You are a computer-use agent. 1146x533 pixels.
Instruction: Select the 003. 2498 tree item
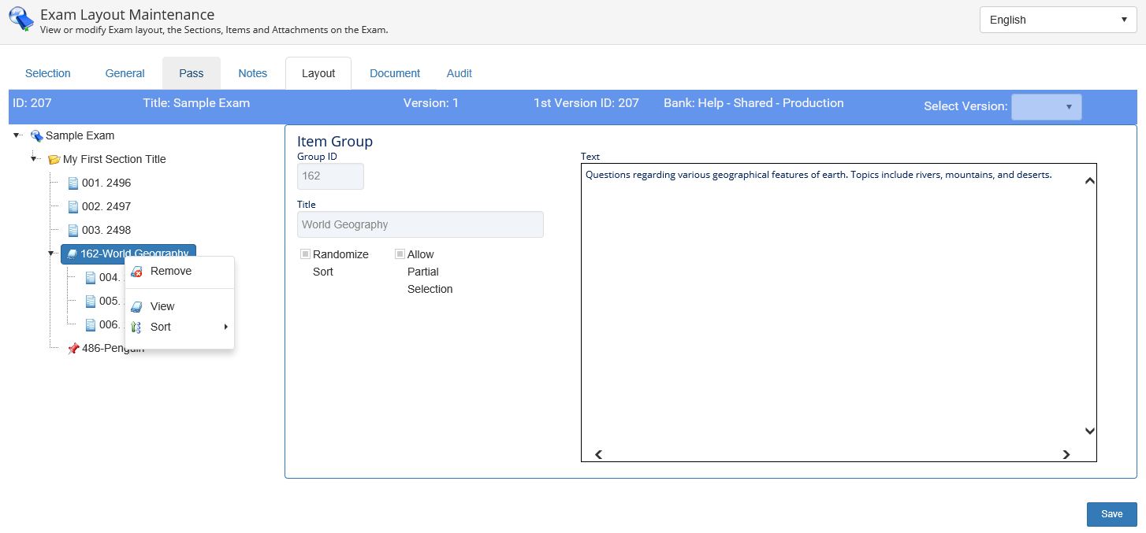106,230
